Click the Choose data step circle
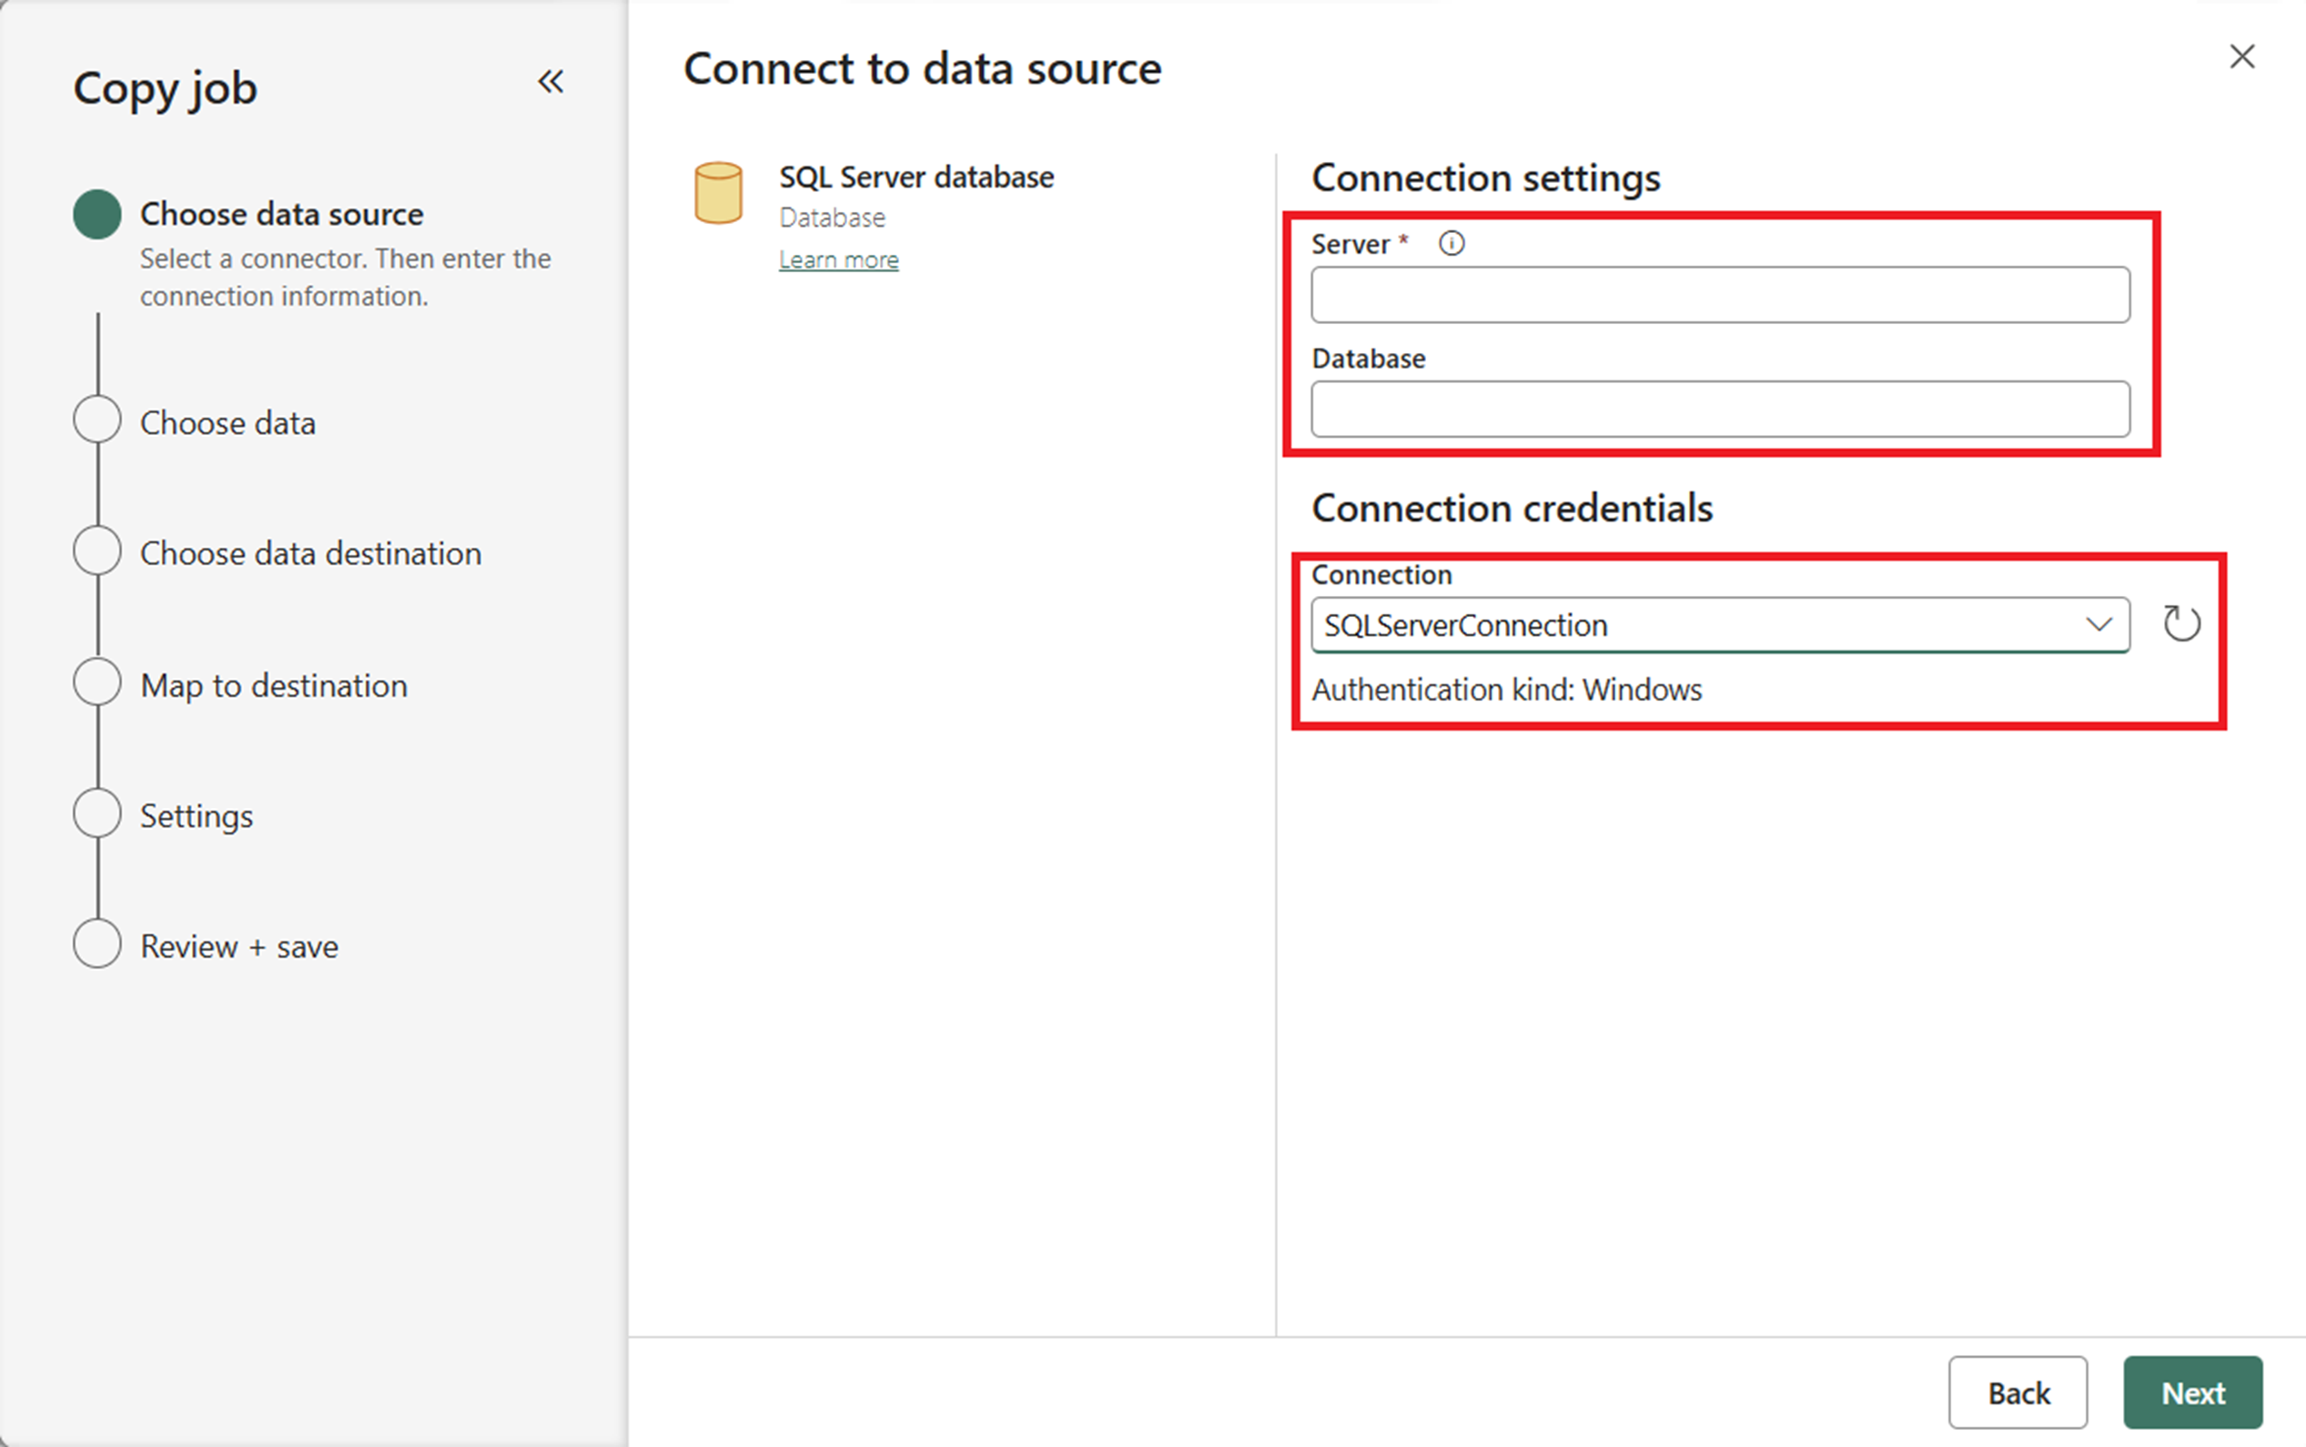This screenshot has height=1447, width=2306. [x=97, y=420]
